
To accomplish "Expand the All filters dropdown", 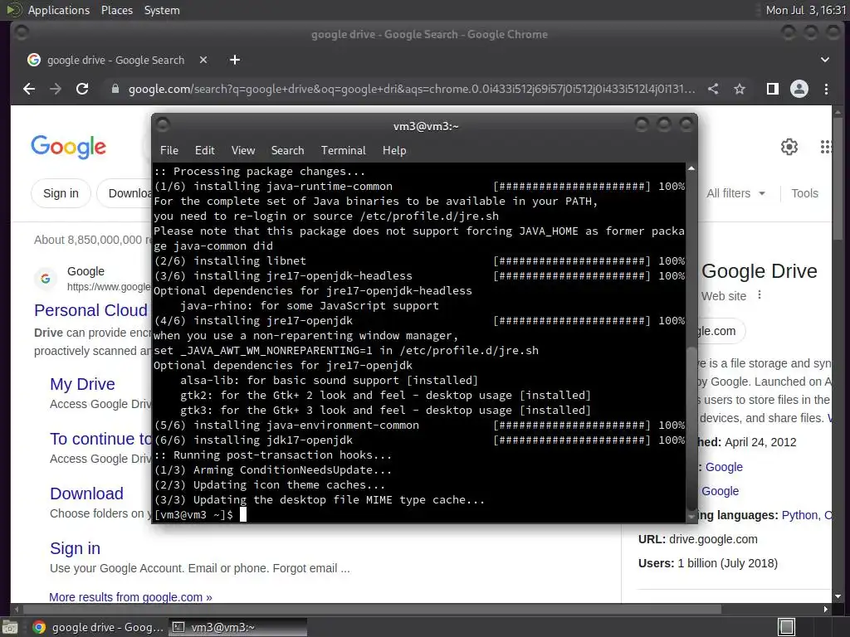I will [735, 193].
